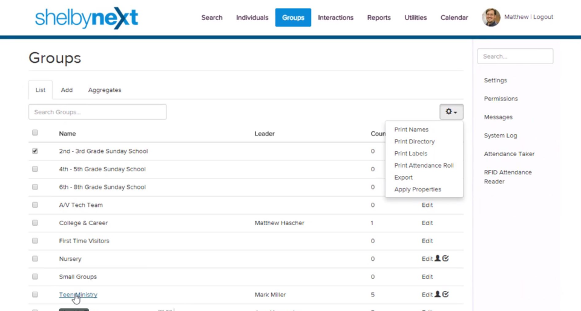Image resolution: width=581 pixels, height=311 pixels.
Task: Choose Apply Properties menu option
Action: (x=418, y=189)
